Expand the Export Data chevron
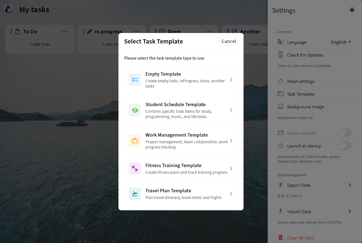The height and width of the screenshot is (243, 362). coord(350,185)
